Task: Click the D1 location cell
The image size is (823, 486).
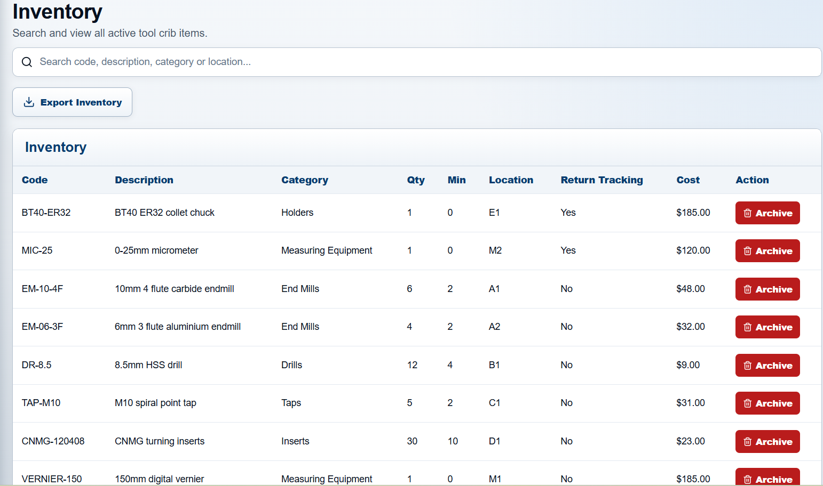Action: coord(495,441)
